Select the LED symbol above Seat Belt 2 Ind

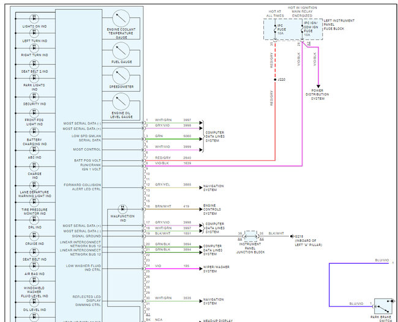coord(34,64)
